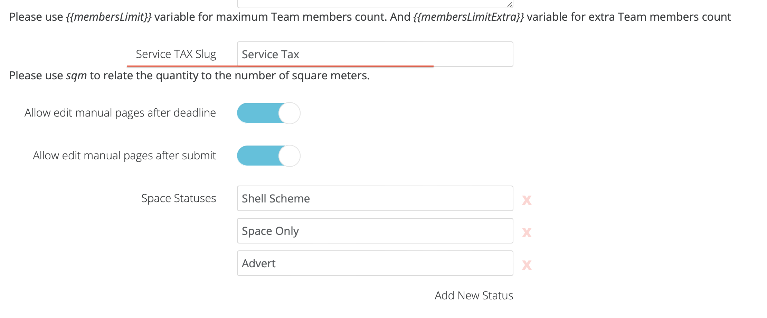Image resolution: width=767 pixels, height=318 pixels.
Task: Click the after submit setting label
Action: (x=124, y=156)
